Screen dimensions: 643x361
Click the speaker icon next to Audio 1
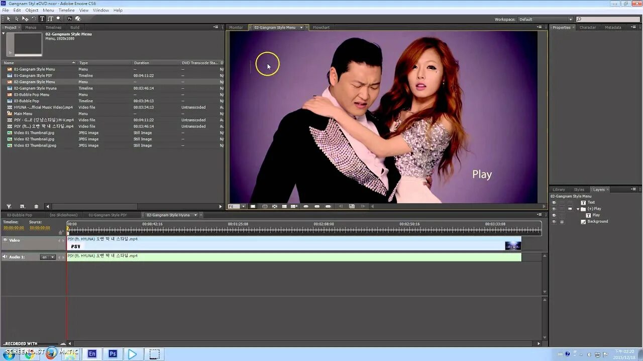coord(5,257)
